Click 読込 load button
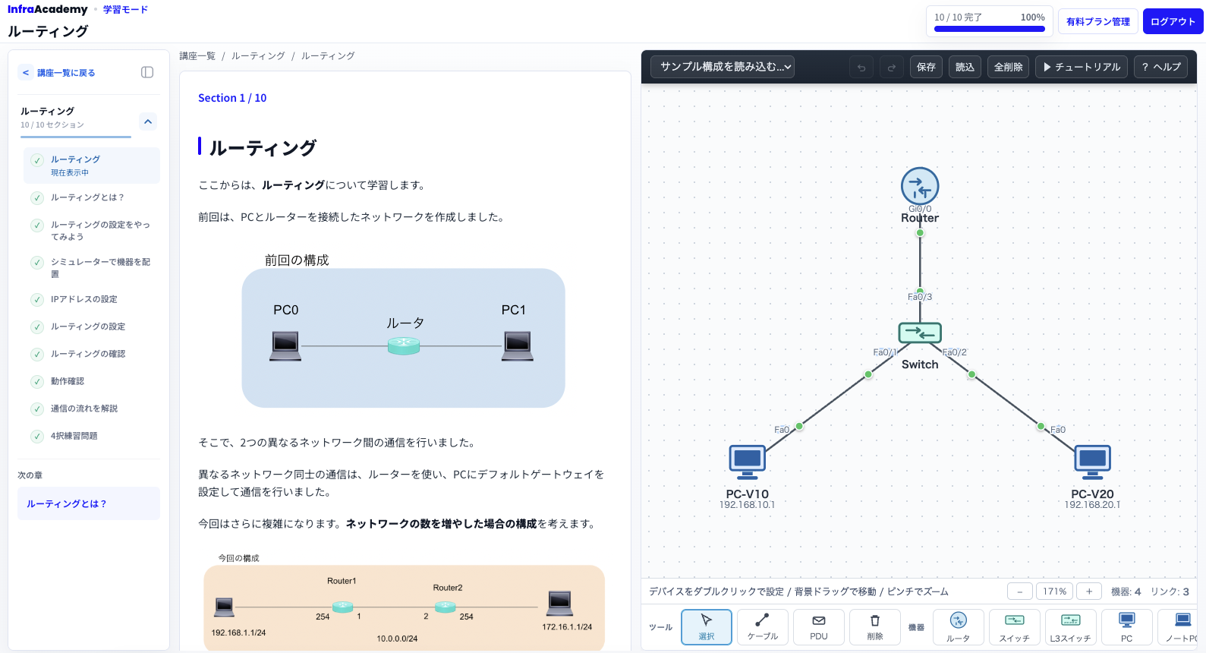The image size is (1206, 653). [x=965, y=67]
